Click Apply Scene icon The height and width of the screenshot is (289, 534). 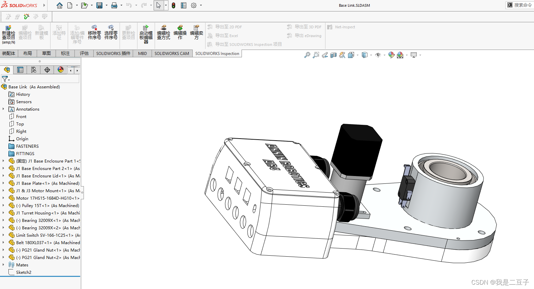(400, 55)
